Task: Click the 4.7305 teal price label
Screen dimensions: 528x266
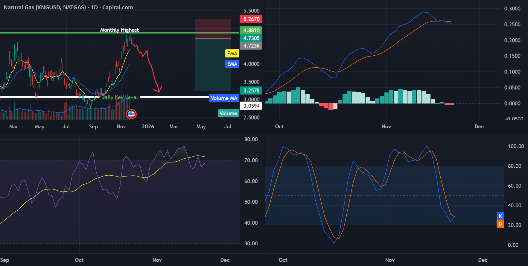Action: coord(251,38)
